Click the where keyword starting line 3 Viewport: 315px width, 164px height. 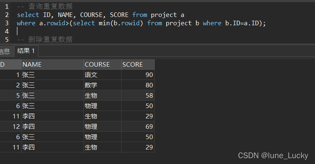pos(26,23)
